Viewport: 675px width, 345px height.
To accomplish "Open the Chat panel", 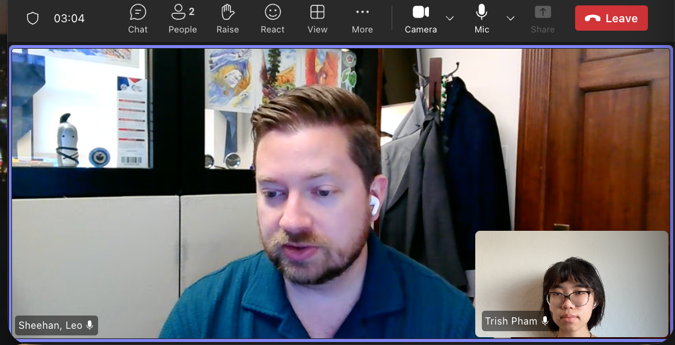I will coord(138,19).
